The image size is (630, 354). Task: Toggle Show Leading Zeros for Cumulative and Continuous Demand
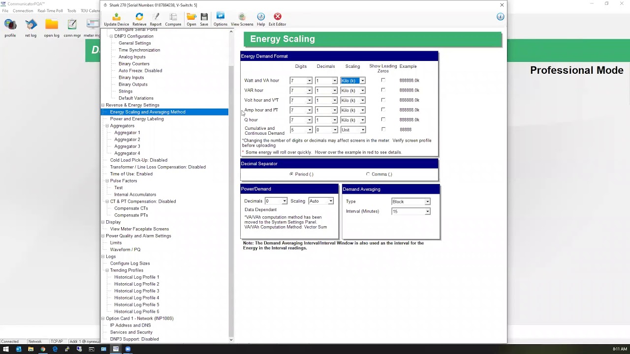(x=383, y=129)
